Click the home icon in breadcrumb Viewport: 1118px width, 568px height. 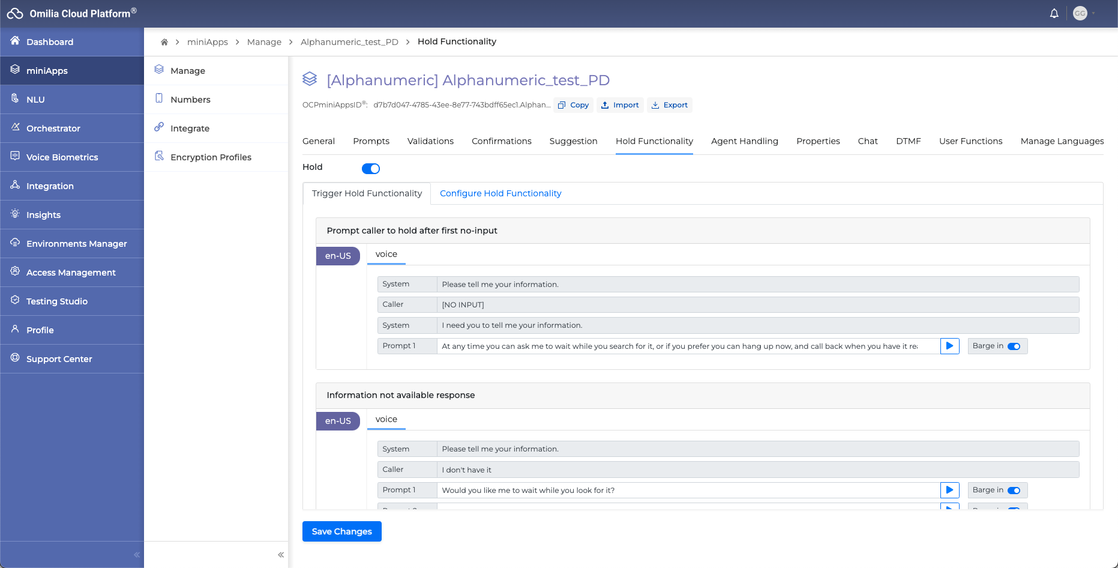coord(164,42)
